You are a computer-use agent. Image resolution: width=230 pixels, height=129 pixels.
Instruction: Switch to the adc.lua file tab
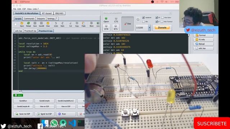click(x=18, y=31)
